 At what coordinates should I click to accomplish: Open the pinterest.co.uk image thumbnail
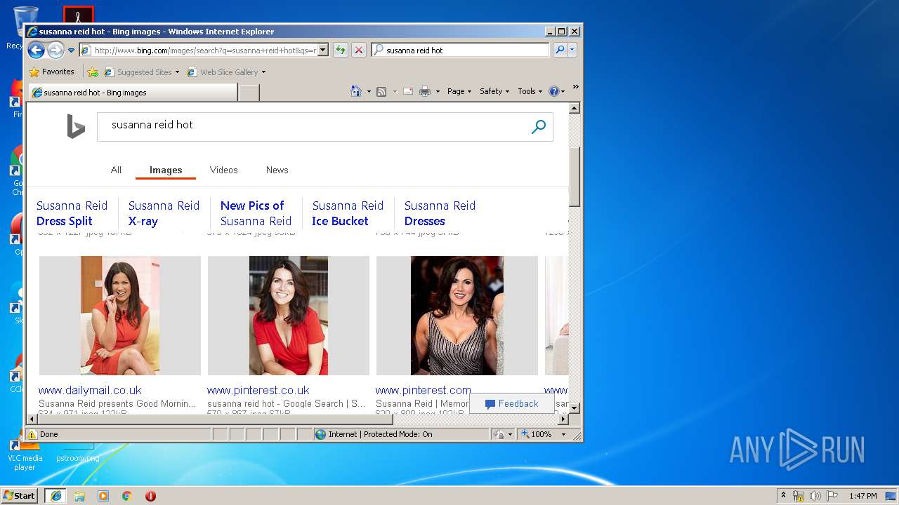tap(289, 316)
